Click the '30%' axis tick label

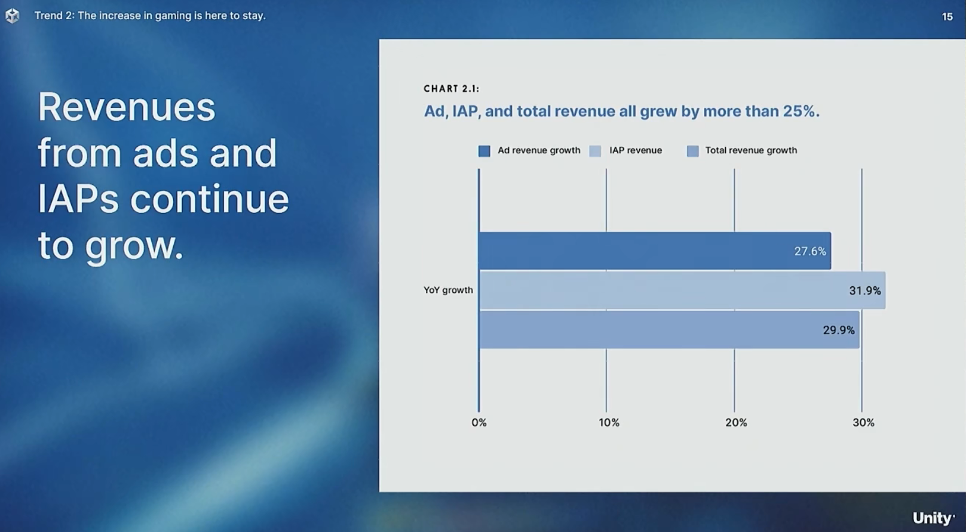[863, 423]
